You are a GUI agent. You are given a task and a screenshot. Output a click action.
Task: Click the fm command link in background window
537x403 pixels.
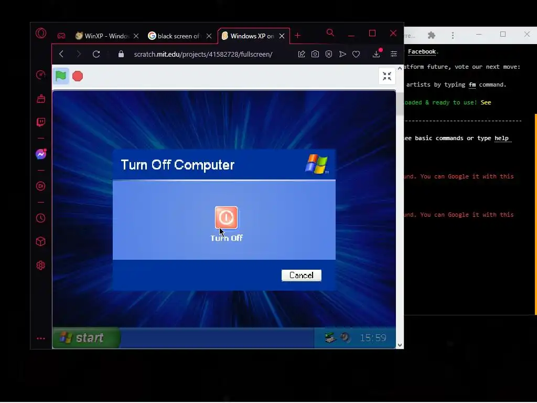pos(472,84)
